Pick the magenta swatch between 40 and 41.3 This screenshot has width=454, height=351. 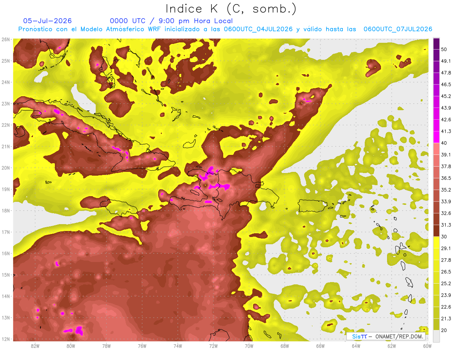coord(436,137)
